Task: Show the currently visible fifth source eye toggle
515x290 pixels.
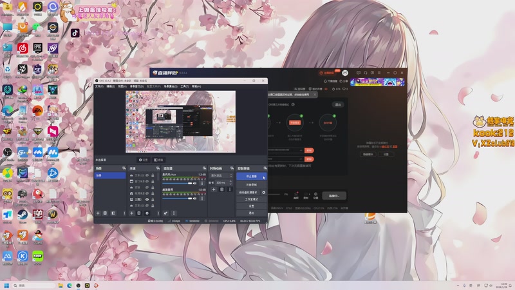Action: pos(147,199)
